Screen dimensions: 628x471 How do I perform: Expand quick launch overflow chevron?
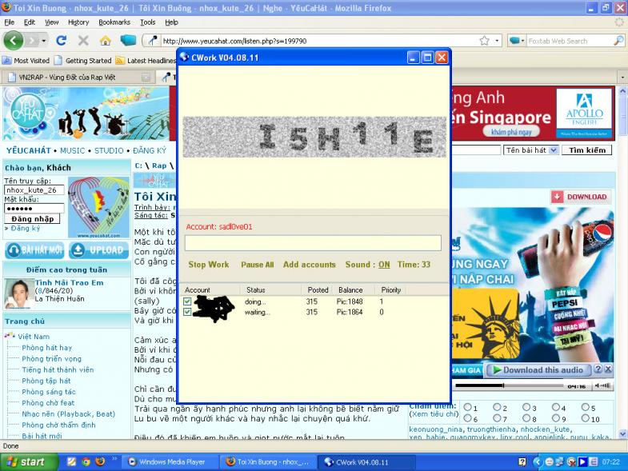[114, 458]
